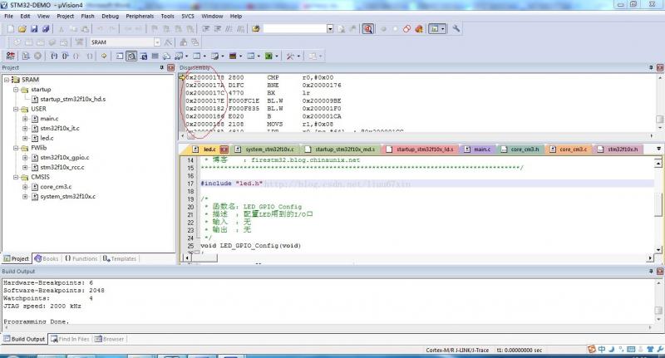This screenshot has width=665, height=358.
Task: Open the Flash menu
Action: (x=87, y=15)
